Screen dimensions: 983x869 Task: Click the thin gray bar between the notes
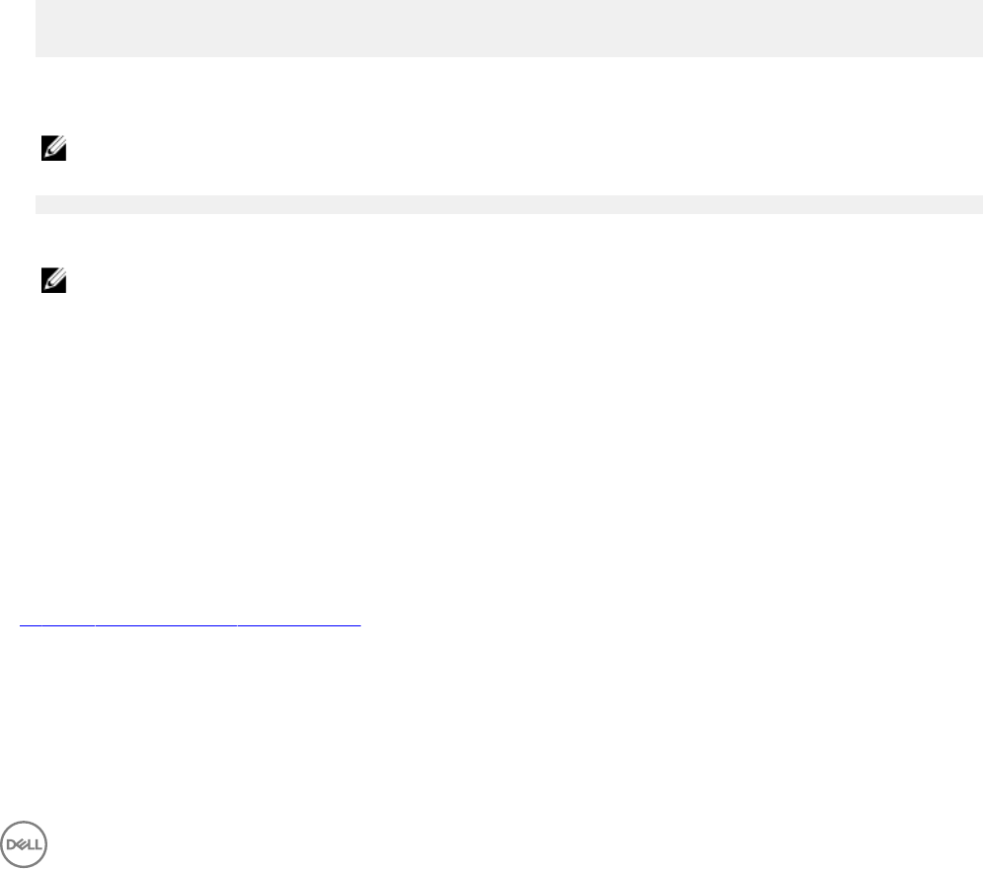(509, 204)
